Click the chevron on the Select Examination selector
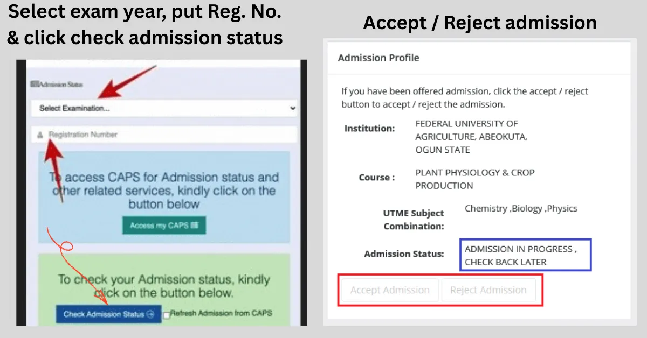The image size is (647, 338). coord(292,108)
